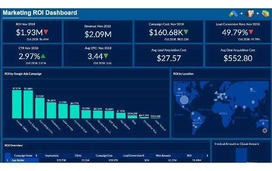Screen dimensions: 272x171
Task: Click the Invoiced Amount chart bar
Action: tap(241, 155)
